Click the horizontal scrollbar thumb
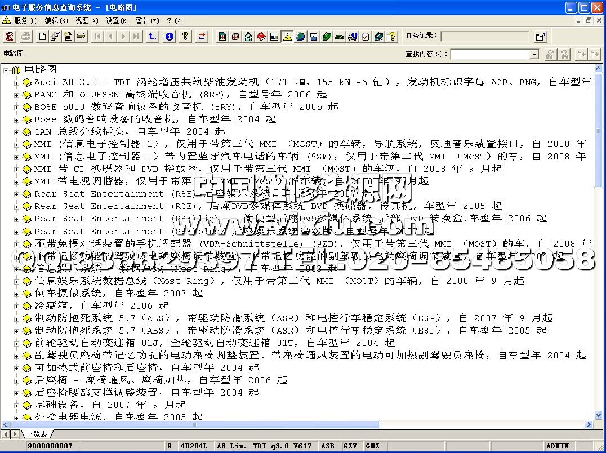The height and width of the screenshot is (453, 606). tap(195, 424)
